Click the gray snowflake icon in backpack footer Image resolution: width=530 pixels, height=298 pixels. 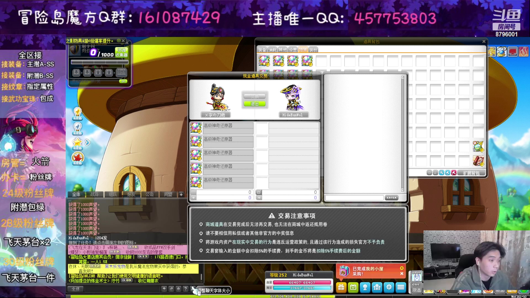(429, 173)
